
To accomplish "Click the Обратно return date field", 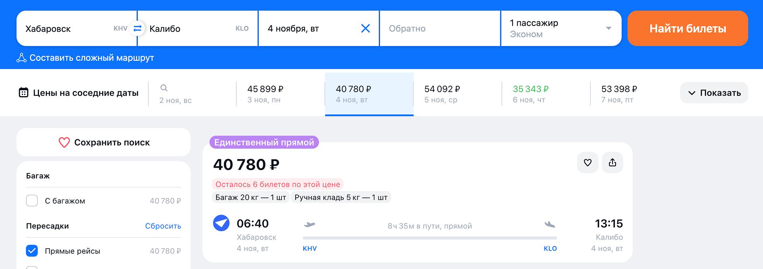I will (439, 29).
